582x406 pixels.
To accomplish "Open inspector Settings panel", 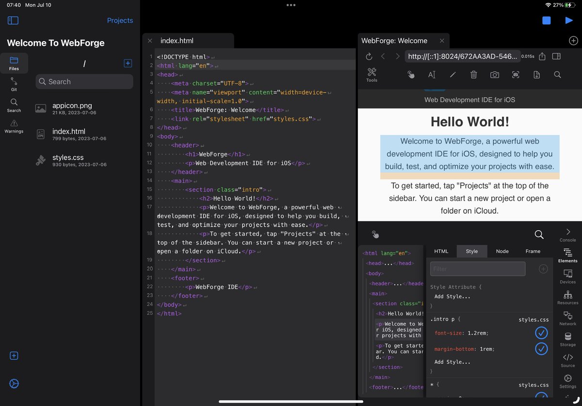I will tap(568, 381).
